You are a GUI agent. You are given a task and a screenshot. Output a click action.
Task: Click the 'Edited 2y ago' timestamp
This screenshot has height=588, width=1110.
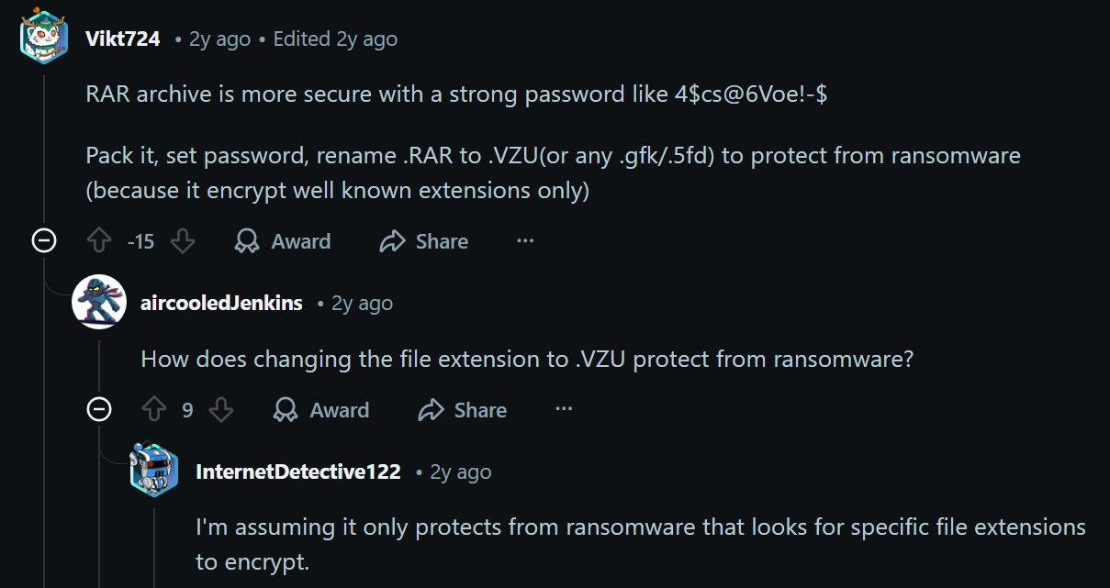(335, 39)
